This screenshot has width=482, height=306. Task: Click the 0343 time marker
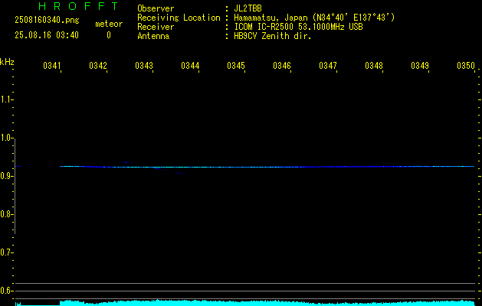(144, 66)
